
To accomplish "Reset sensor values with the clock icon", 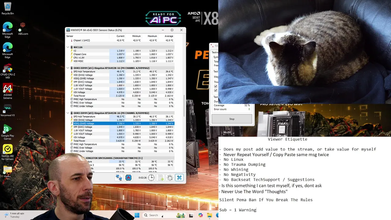I will coord(151,178).
